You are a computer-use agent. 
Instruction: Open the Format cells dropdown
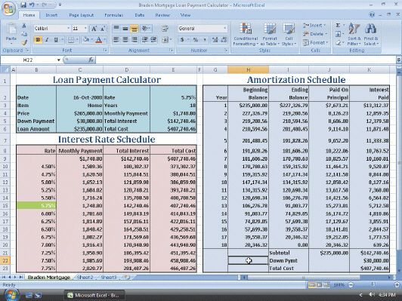click(x=315, y=42)
